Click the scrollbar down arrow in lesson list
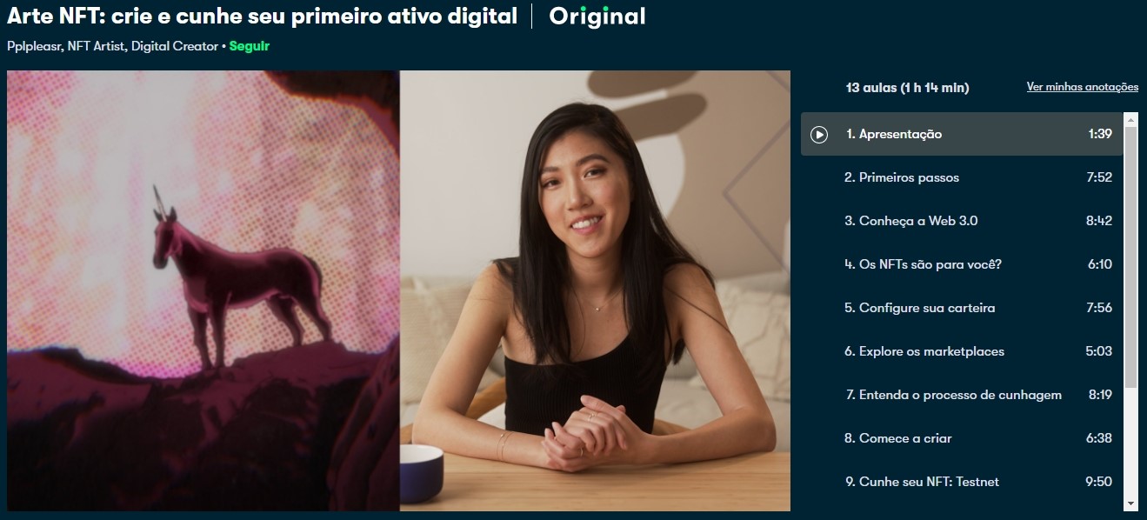1147x520 pixels. point(1130,503)
